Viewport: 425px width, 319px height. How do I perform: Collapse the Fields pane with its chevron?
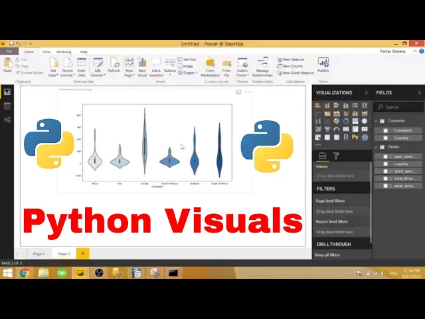click(x=419, y=93)
